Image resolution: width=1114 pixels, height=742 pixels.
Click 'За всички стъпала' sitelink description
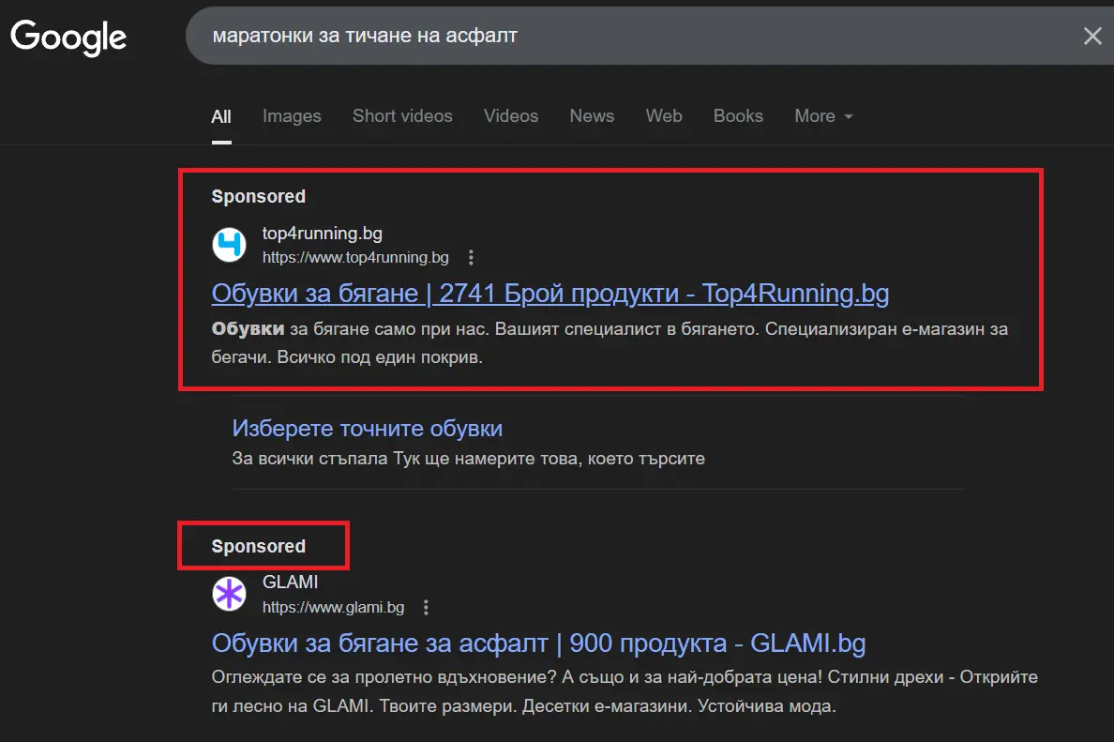[x=468, y=459]
